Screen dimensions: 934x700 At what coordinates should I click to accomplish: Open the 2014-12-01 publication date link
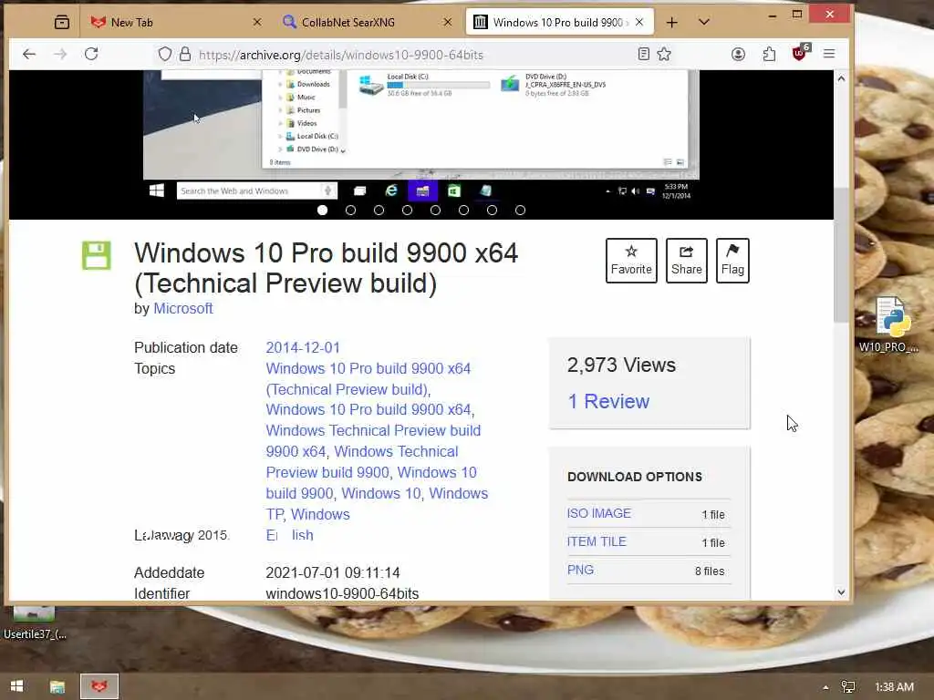pyautogui.click(x=303, y=347)
